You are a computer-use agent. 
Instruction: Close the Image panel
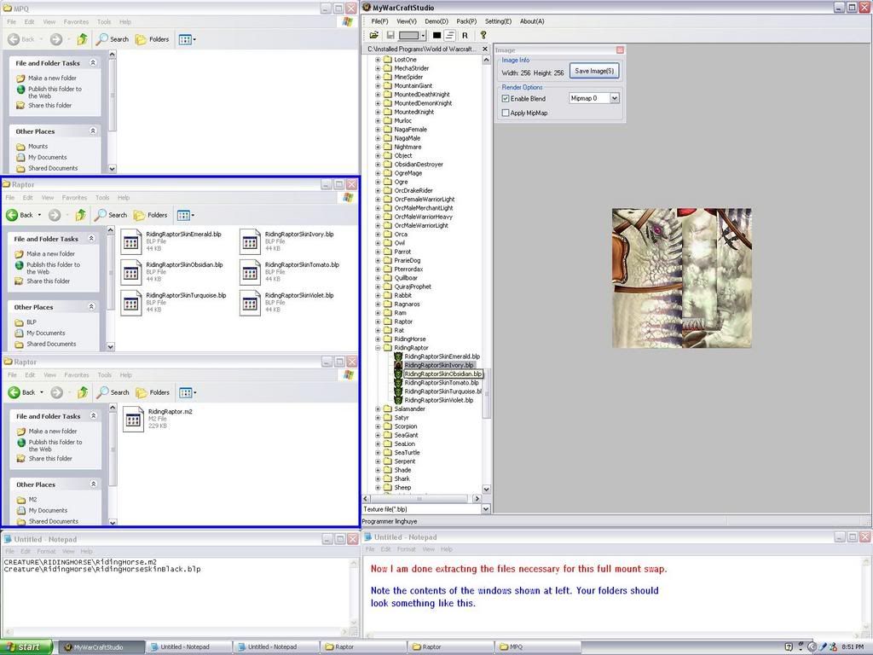[620, 50]
